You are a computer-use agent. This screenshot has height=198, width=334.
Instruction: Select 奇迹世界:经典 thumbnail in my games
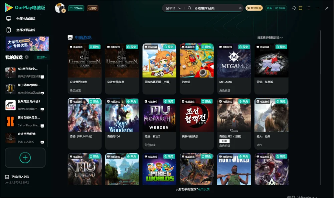tap(10, 138)
